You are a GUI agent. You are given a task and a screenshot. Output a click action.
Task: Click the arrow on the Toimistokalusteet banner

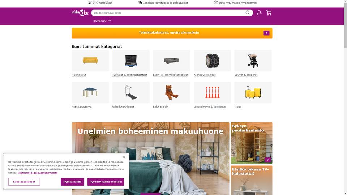(x=266, y=33)
